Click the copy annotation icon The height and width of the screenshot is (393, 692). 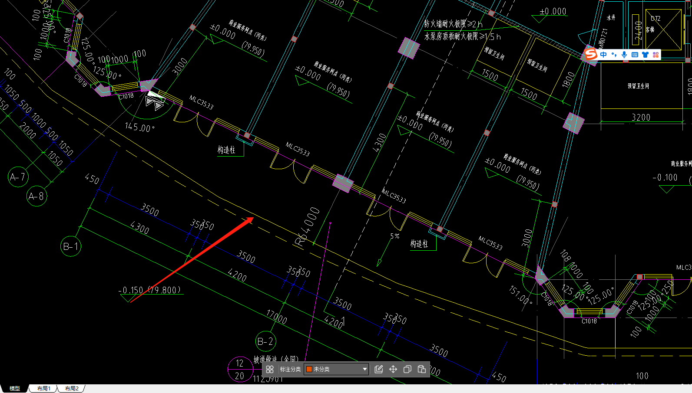pos(407,369)
